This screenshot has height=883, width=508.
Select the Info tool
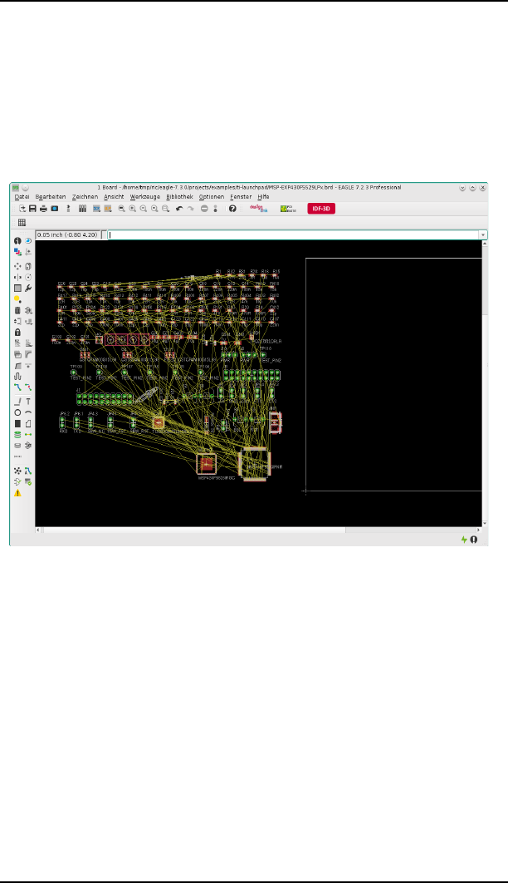pos(17,240)
